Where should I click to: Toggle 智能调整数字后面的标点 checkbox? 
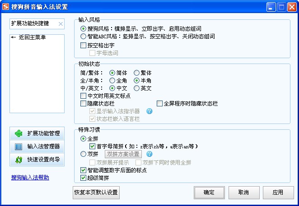[x=83, y=170]
